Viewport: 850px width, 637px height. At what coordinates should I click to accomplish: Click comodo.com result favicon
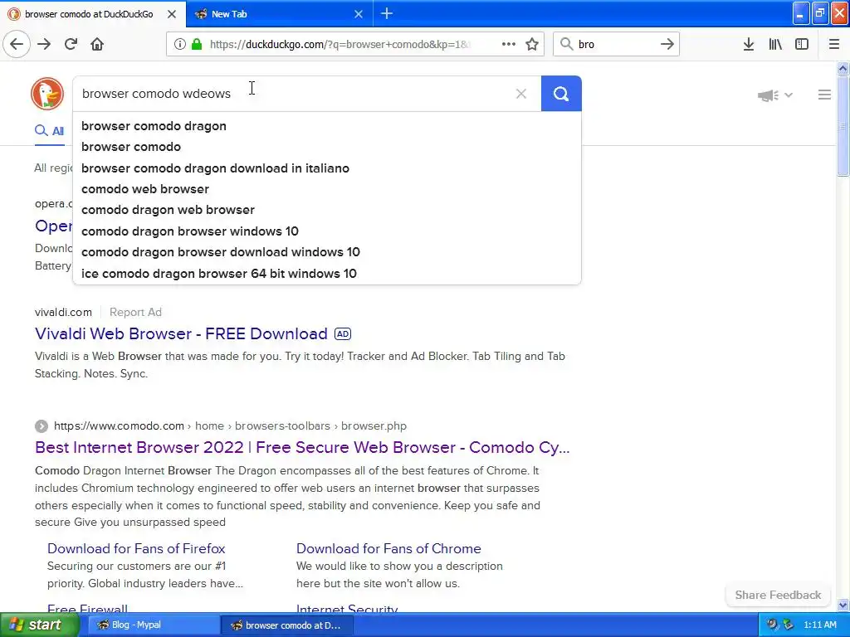point(42,426)
